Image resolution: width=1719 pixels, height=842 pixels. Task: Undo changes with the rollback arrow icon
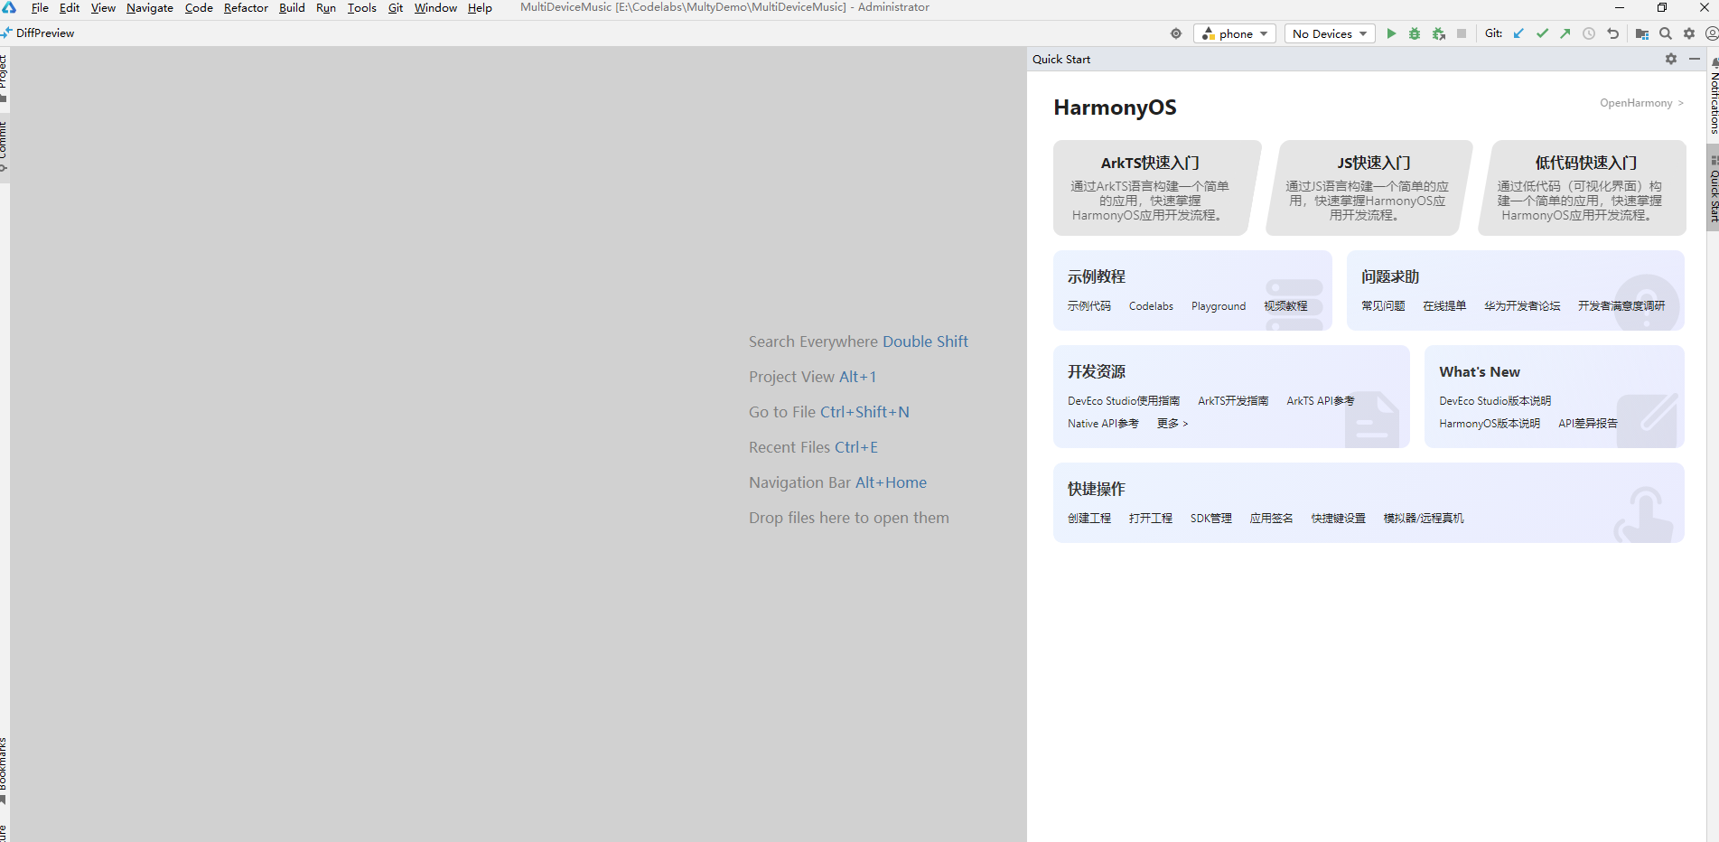click(x=1612, y=33)
